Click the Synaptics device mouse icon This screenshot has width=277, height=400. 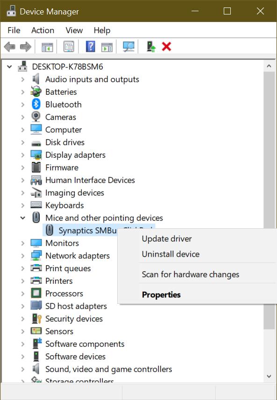click(49, 230)
